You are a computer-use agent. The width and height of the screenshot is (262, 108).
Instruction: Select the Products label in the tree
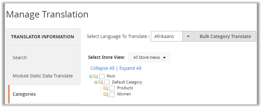click(x=125, y=88)
